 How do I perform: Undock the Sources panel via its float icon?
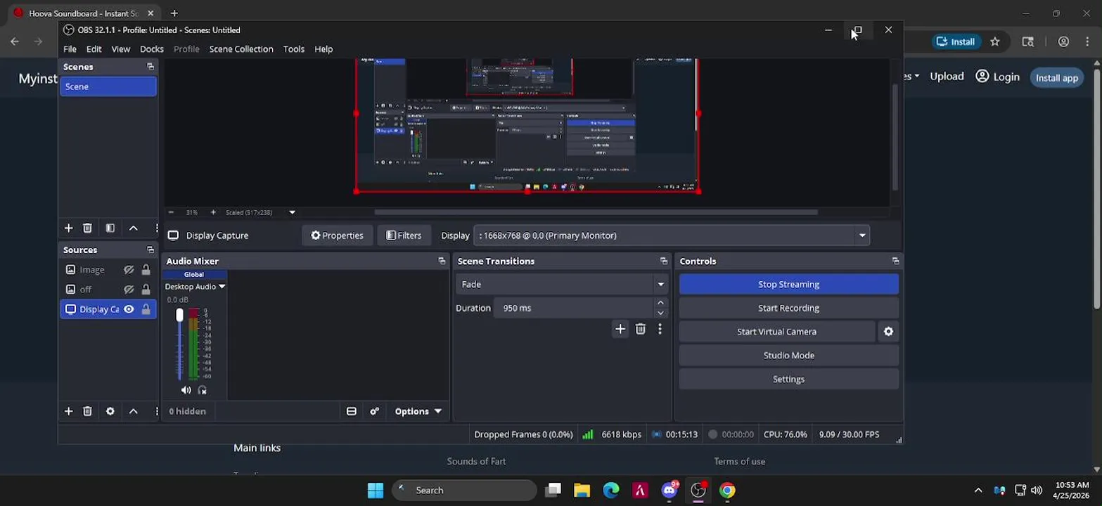tap(150, 249)
